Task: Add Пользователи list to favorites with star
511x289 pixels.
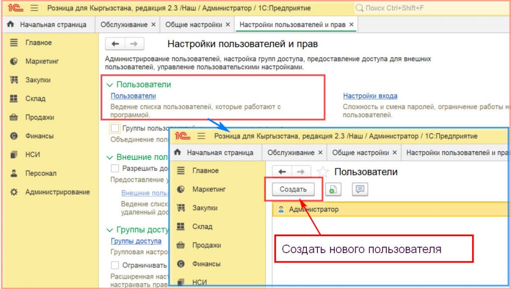Action: click(323, 172)
